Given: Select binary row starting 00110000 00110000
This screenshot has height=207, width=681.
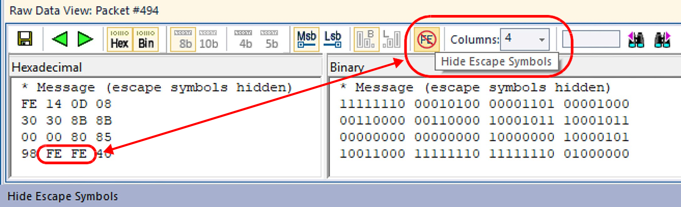Looking at the screenshot, I should [484, 121].
